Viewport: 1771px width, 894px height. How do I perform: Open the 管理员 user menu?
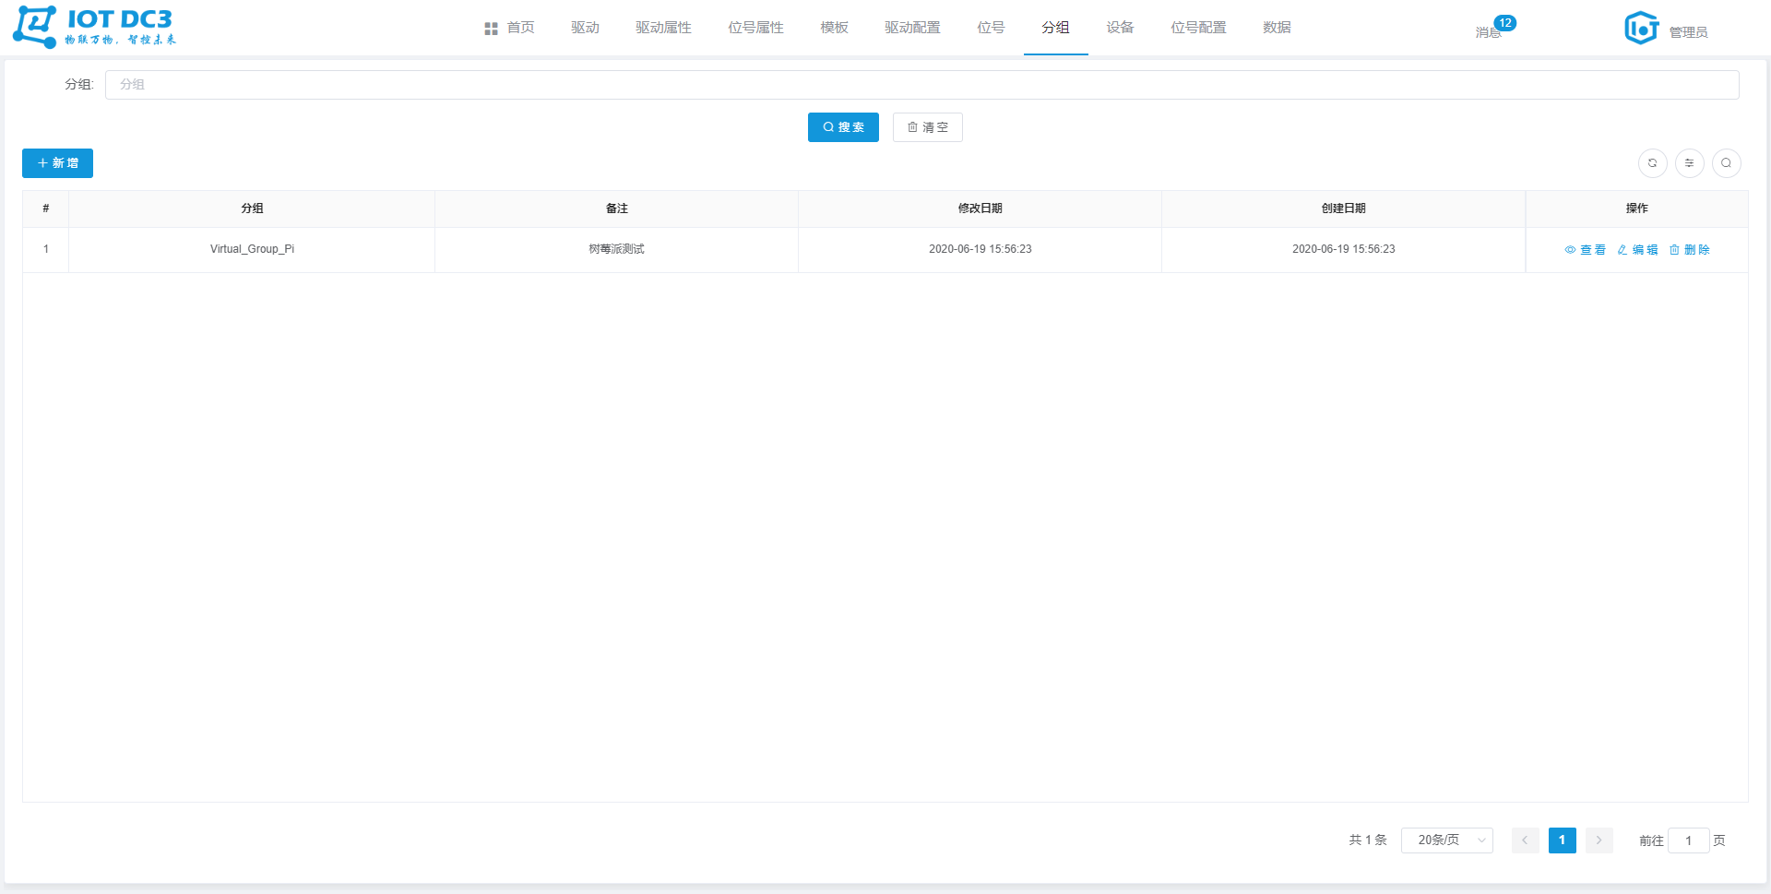tap(1688, 32)
